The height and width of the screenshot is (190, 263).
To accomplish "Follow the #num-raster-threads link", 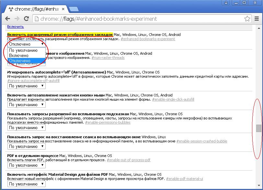I will point(108,58).
